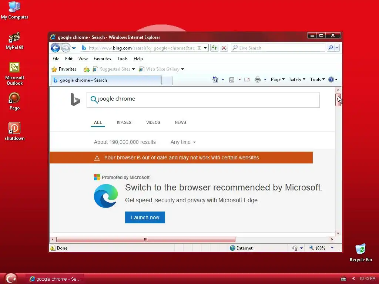
Task: Add page to Favorites bar icon
Action: (x=86, y=70)
